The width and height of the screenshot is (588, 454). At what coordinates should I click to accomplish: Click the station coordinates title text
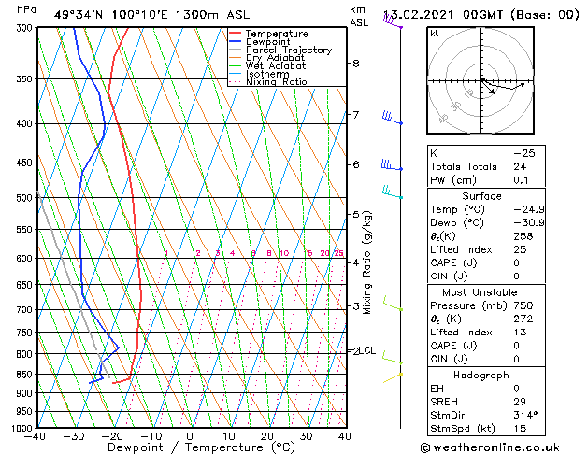[151, 15]
